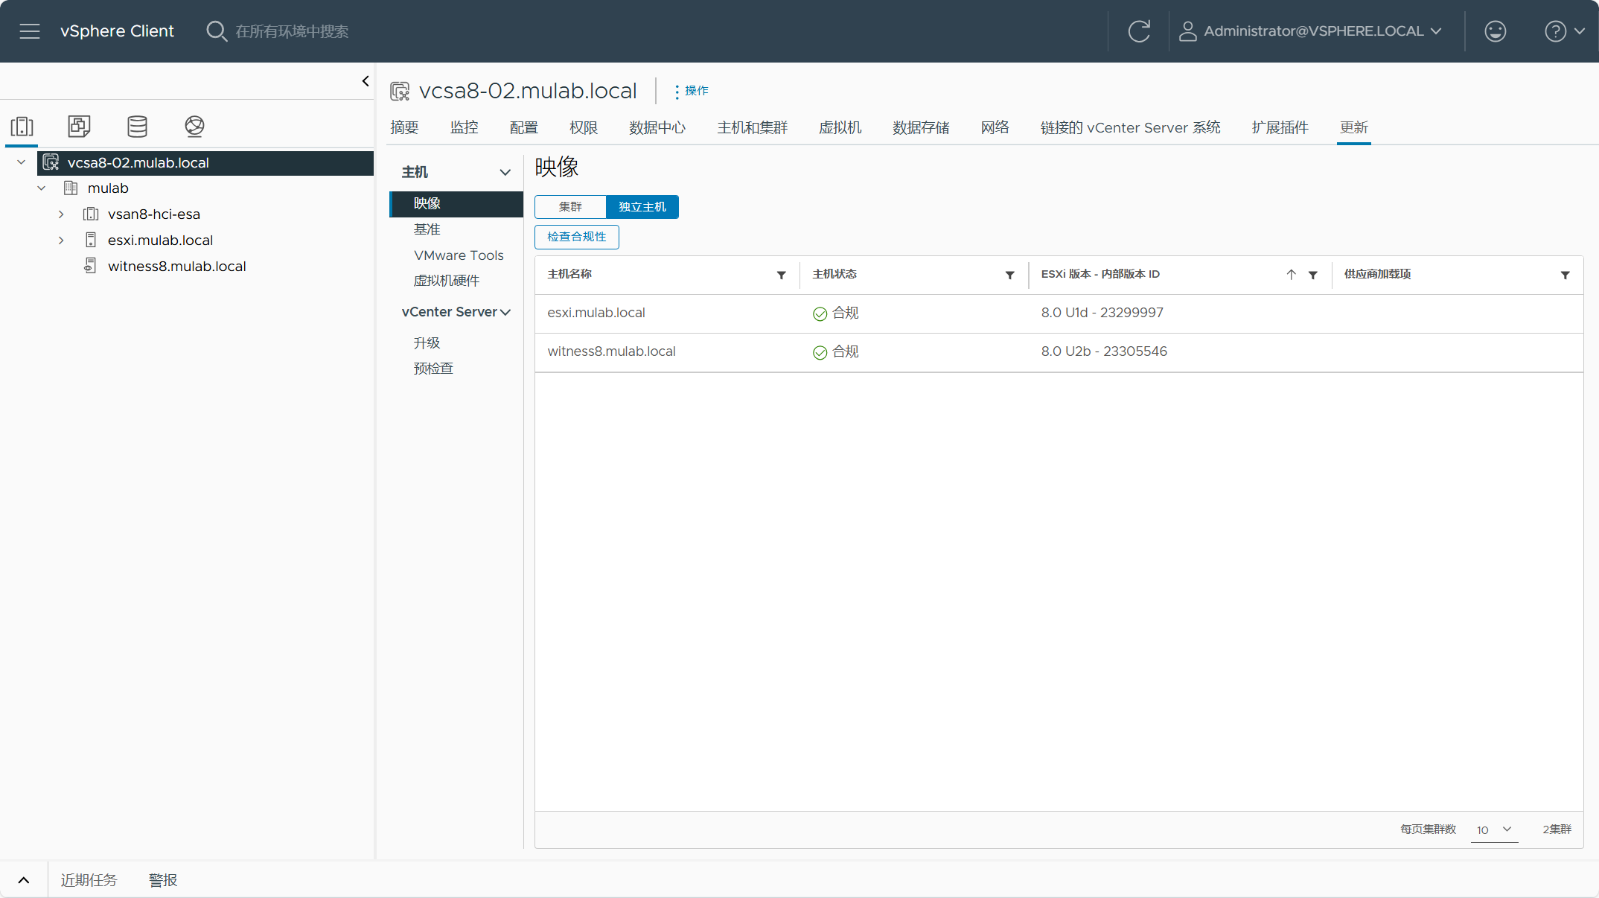Select the 独立主机 toggle option
The image size is (1599, 898).
coord(642,206)
